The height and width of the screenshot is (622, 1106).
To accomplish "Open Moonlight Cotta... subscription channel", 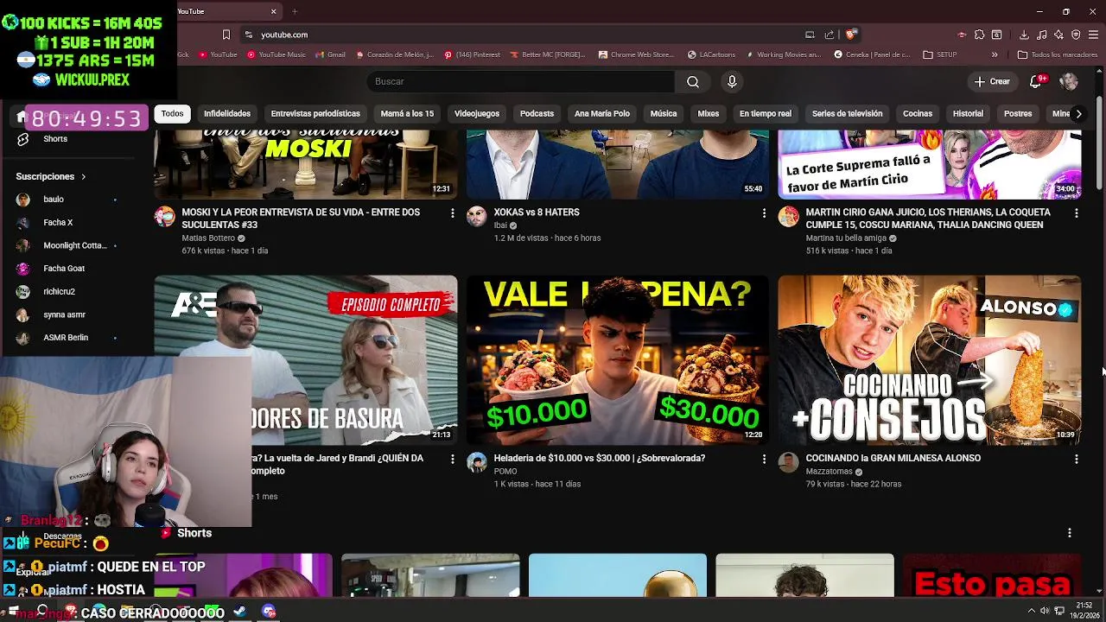I will click(74, 245).
